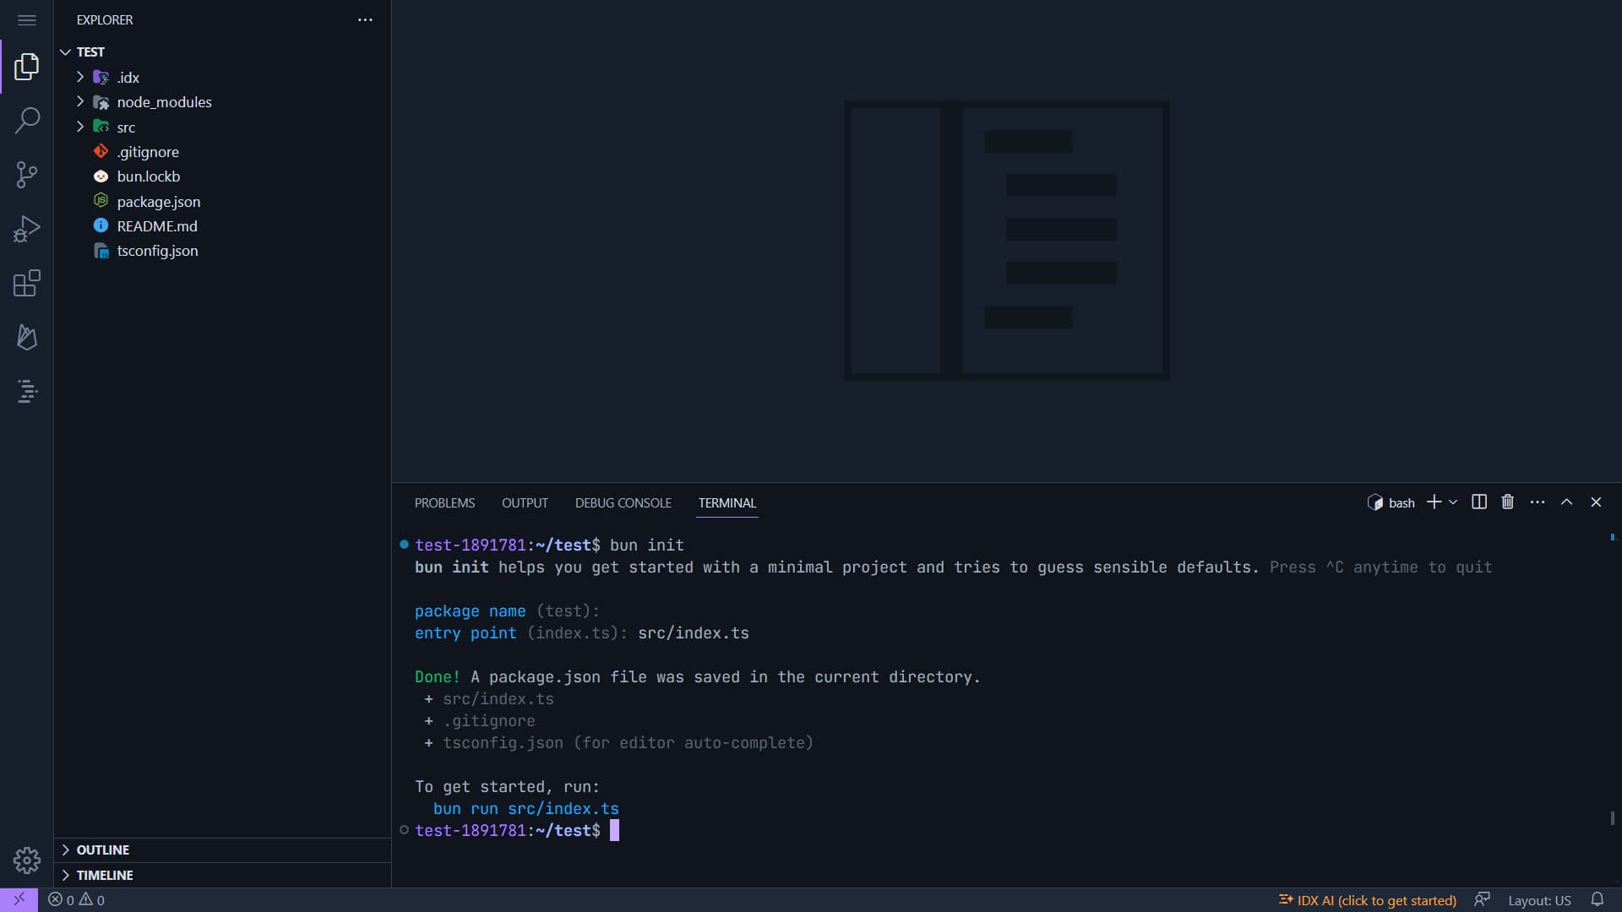Click IDX AI get started status item
The width and height of the screenshot is (1622, 912).
click(x=1368, y=900)
